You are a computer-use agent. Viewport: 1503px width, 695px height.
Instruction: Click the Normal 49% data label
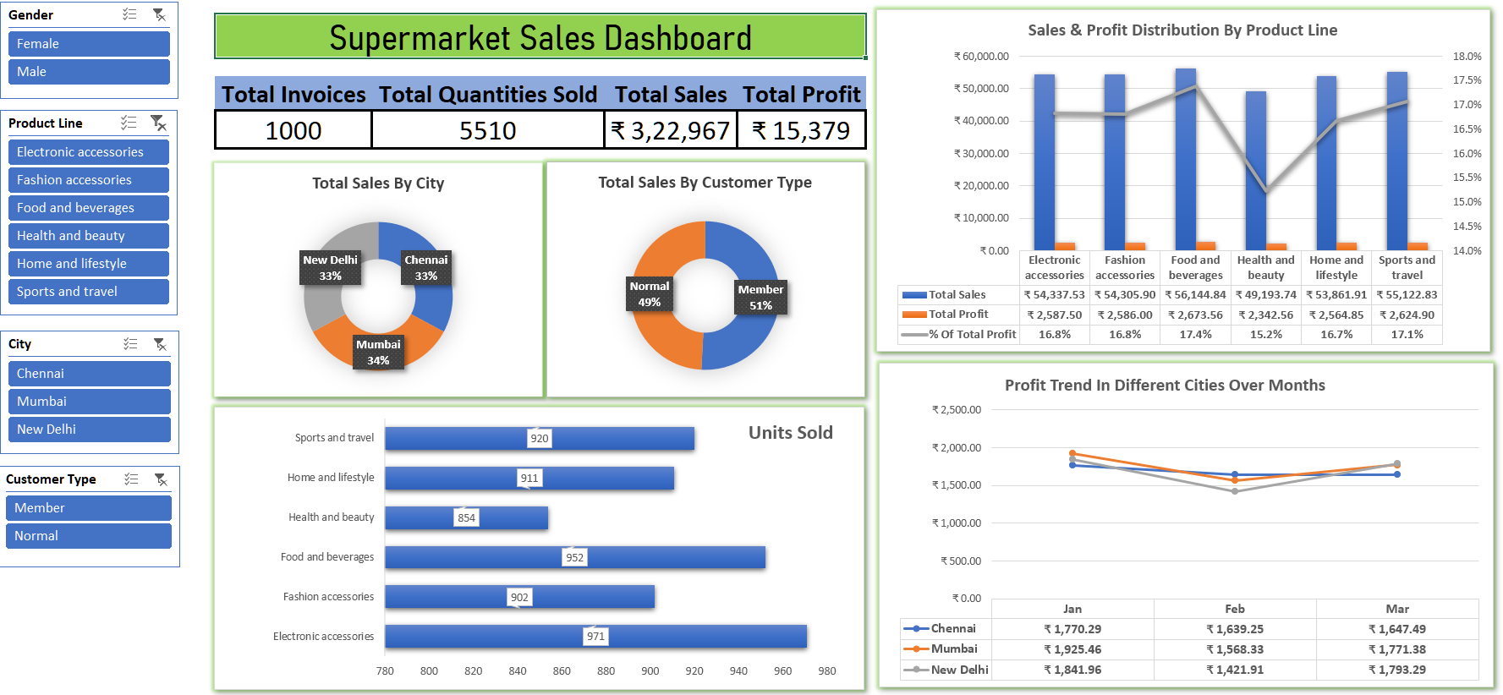650,294
